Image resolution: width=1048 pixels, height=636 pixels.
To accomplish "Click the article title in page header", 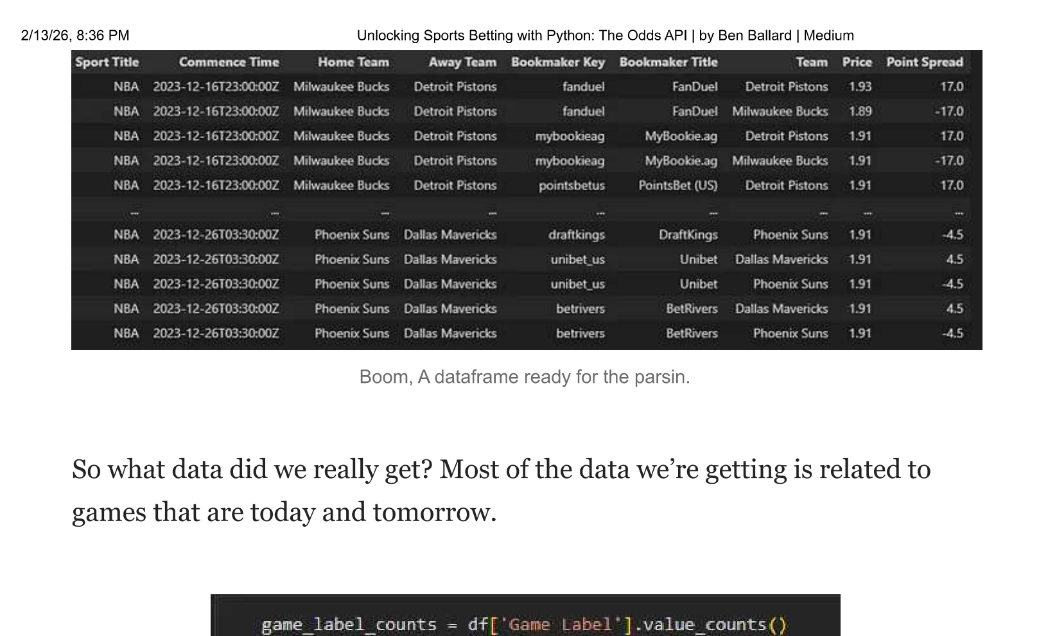I will 605,35.
